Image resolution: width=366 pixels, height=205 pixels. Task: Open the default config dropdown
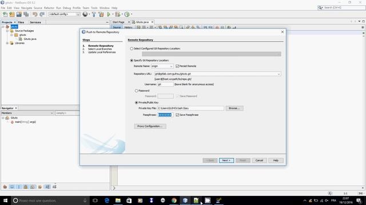pyautogui.click(x=64, y=14)
